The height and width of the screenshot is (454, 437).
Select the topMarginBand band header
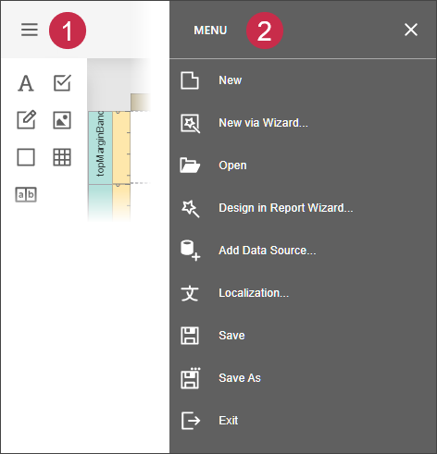pos(100,148)
